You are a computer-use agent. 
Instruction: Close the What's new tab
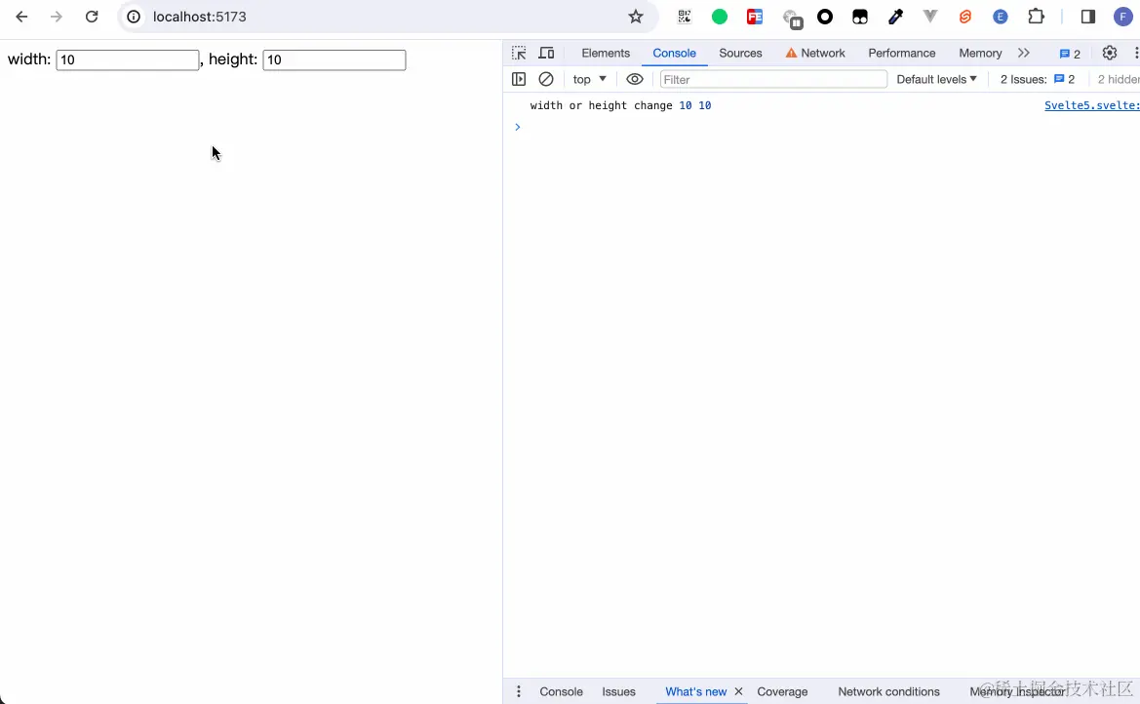(x=738, y=691)
